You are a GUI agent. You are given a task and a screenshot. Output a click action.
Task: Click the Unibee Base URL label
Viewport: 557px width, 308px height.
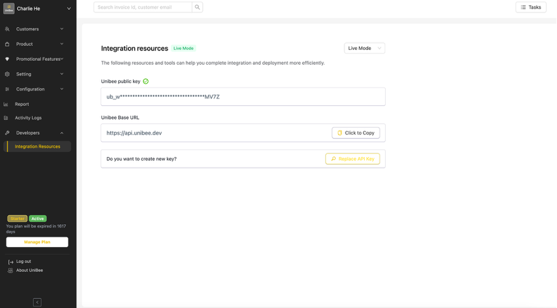(120, 118)
